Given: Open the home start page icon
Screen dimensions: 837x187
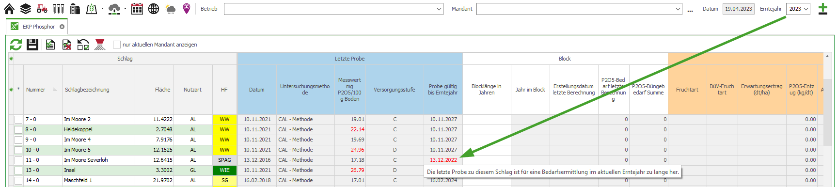Looking at the screenshot, I should [x=9, y=8].
